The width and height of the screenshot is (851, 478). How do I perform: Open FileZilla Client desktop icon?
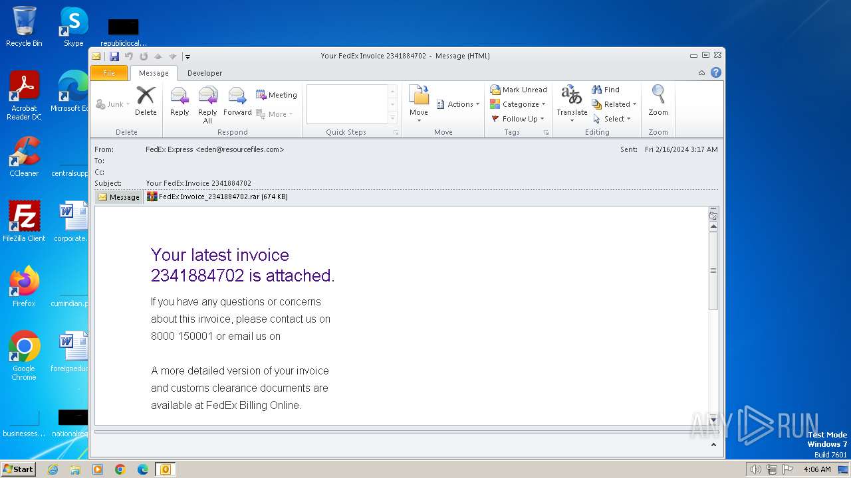tap(24, 222)
